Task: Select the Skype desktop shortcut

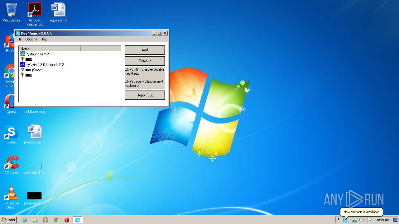Action: [x=11, y=134]
